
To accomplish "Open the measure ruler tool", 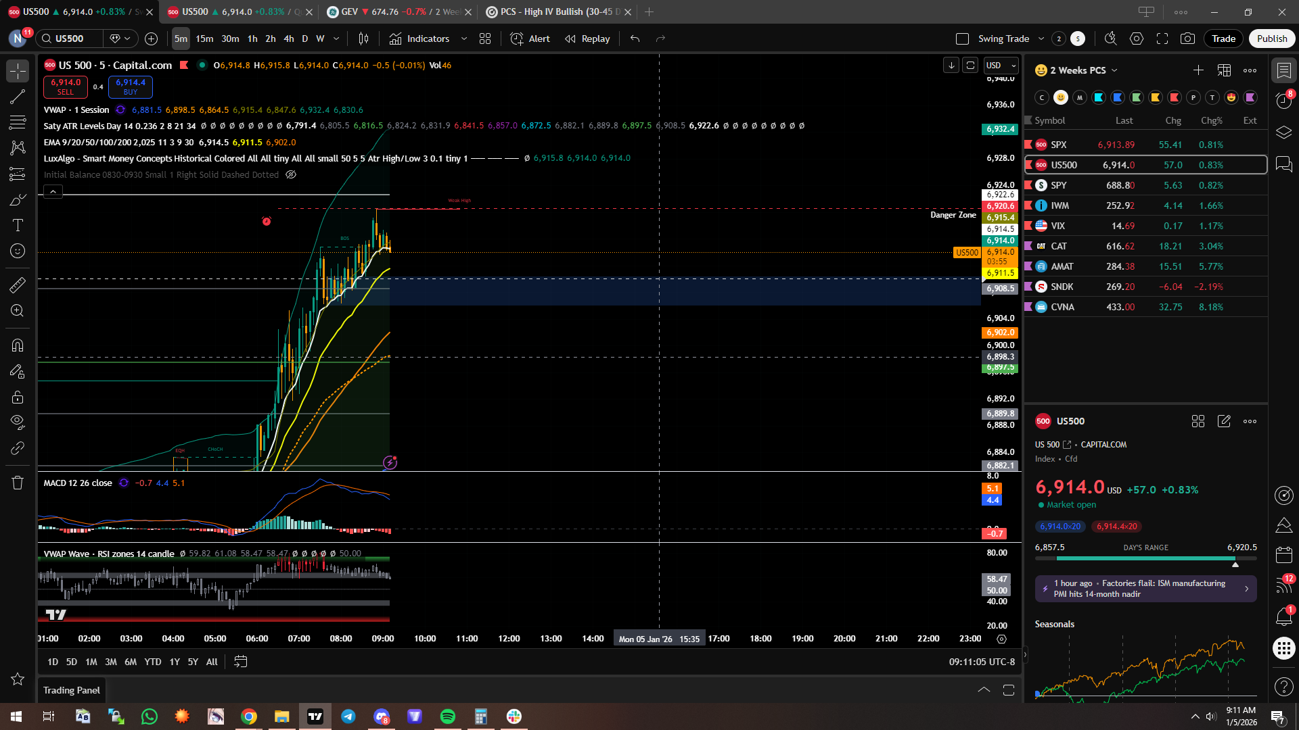I will (x=18, y=285).
